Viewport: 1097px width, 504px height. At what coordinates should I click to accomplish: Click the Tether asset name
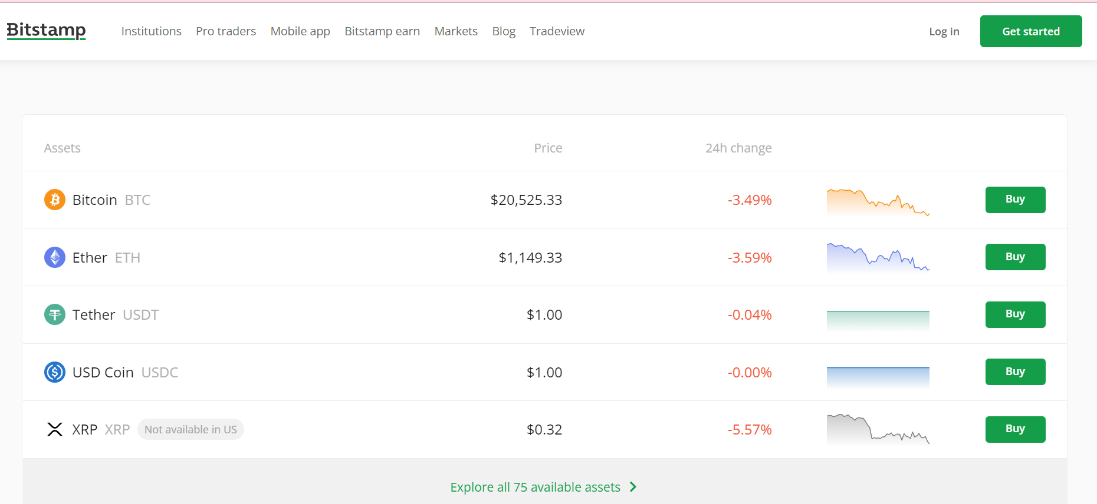tap(94, 315)
